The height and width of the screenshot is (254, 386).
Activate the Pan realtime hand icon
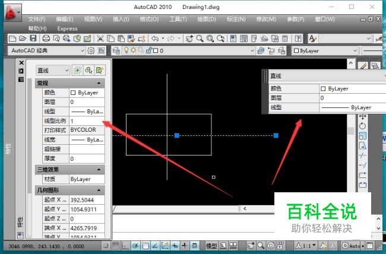click(189, 39)
